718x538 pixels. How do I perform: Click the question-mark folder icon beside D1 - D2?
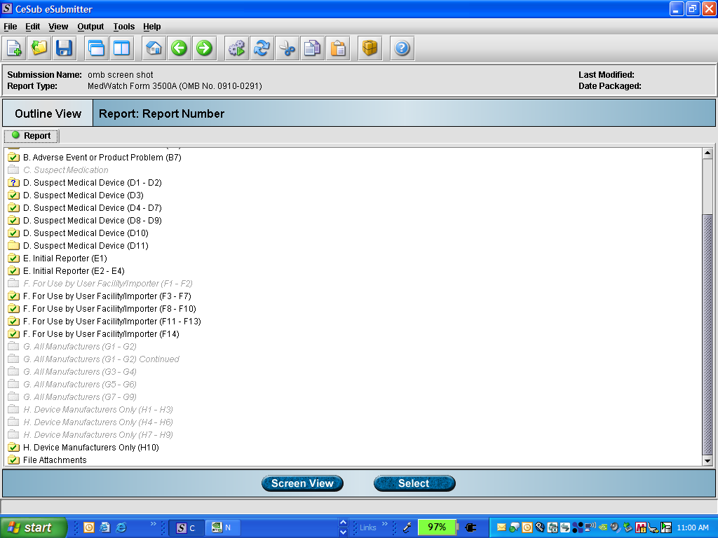[14, 183]
